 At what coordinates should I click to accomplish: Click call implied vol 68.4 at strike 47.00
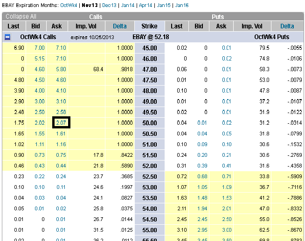[x=98, y=69]
